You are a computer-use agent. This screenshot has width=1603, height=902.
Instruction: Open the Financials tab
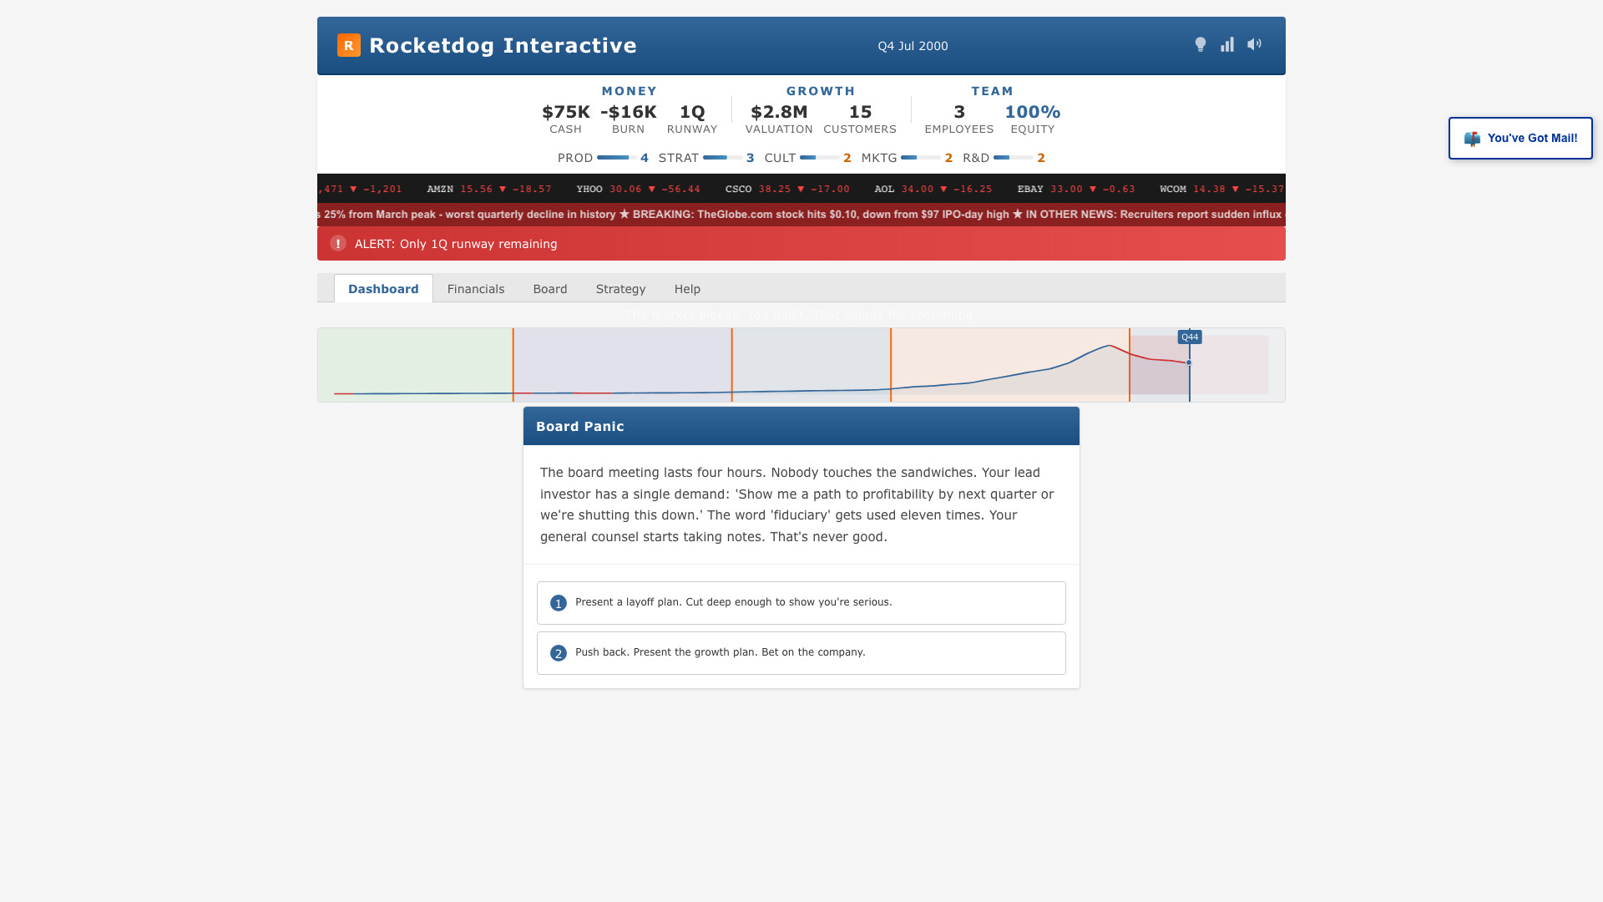[x=476, y=289]
